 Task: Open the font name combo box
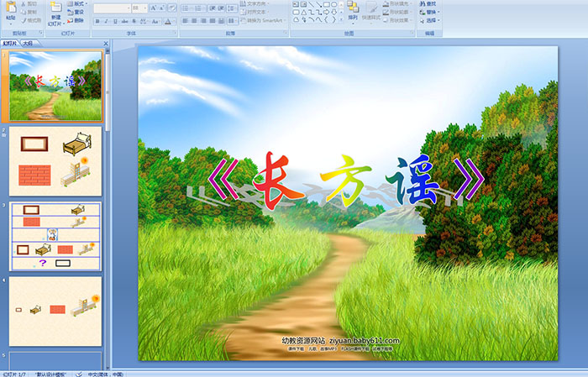[x=112, y=8]
